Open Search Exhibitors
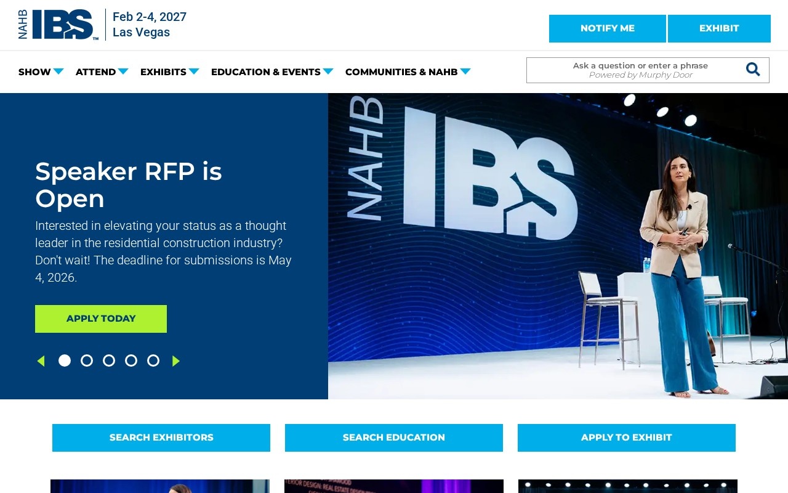Image resolution: width=788 pixels, height=493 pixels. [161, 438]
